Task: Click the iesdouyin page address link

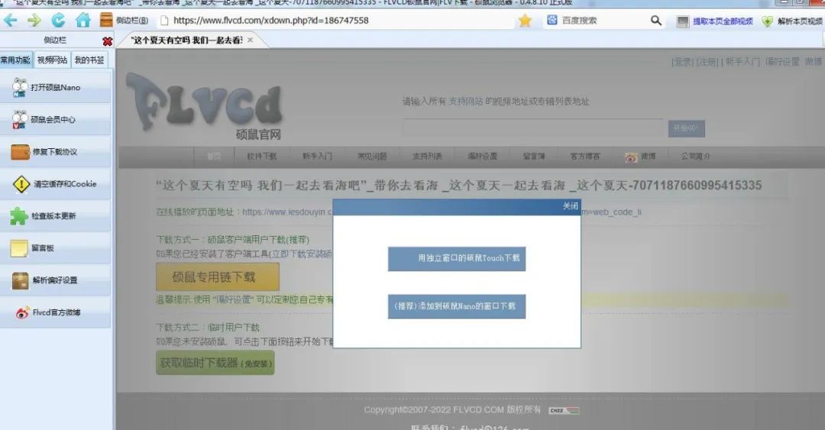Action: [x=286, y=212]
